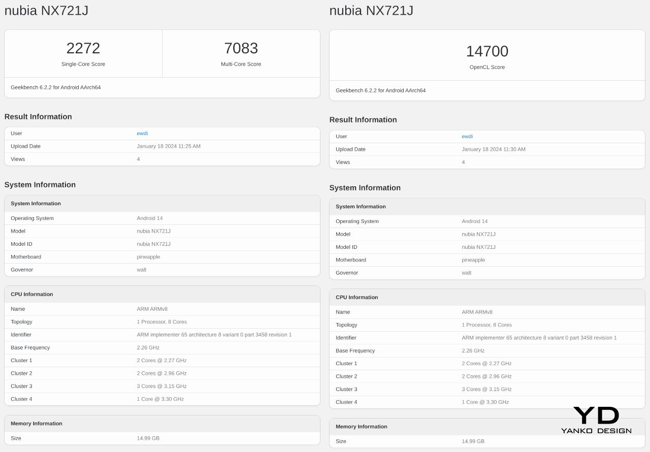Click the CPU Information header in the left page
This screenshot has width=650, height=452.
[32, 295]
